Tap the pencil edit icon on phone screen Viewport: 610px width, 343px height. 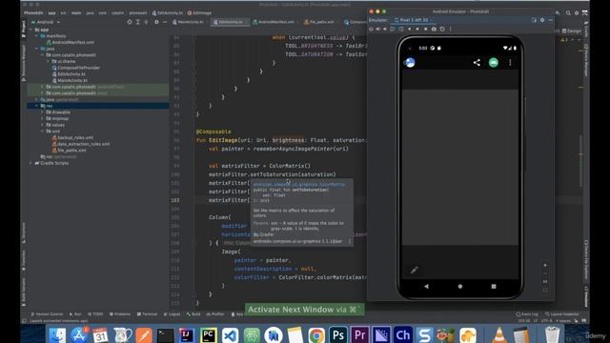[x=414, y=270]
